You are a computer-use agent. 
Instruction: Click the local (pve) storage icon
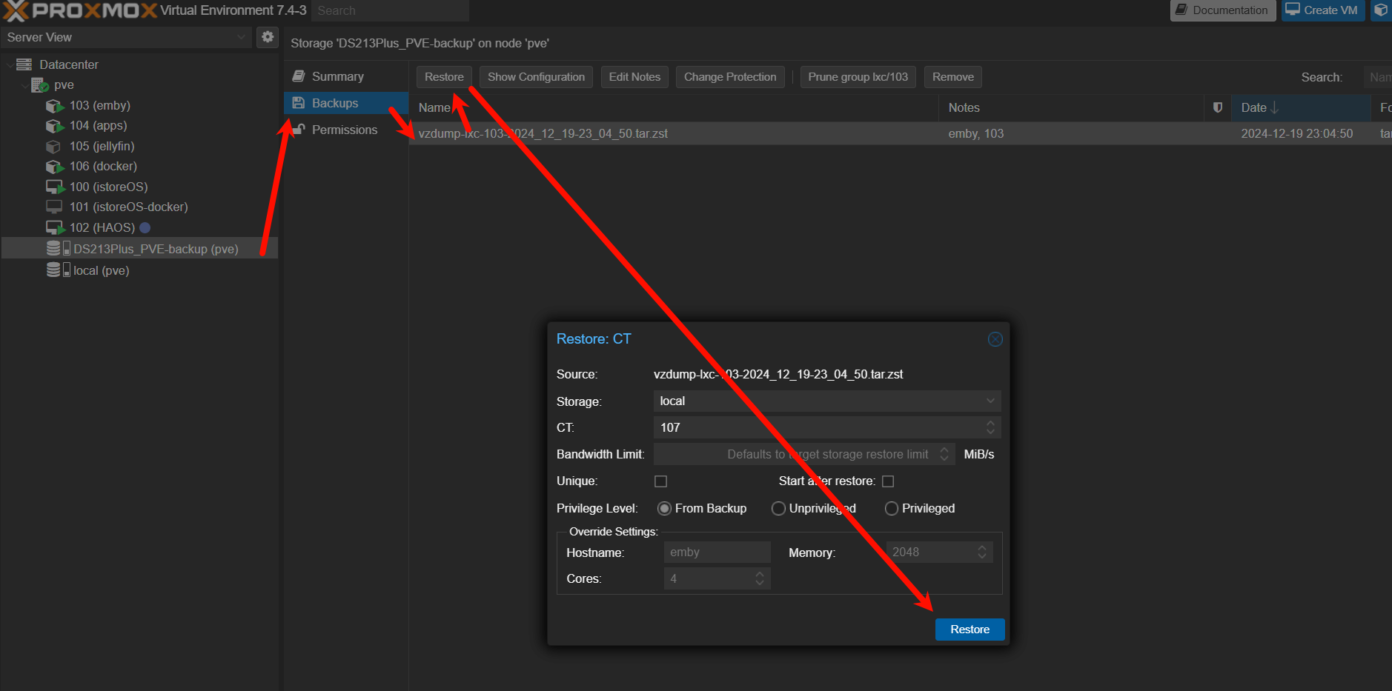[59, 270]
